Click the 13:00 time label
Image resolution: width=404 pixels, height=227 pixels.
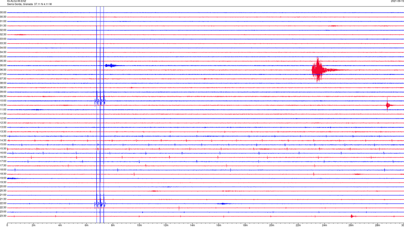click(x=3, y=127)
